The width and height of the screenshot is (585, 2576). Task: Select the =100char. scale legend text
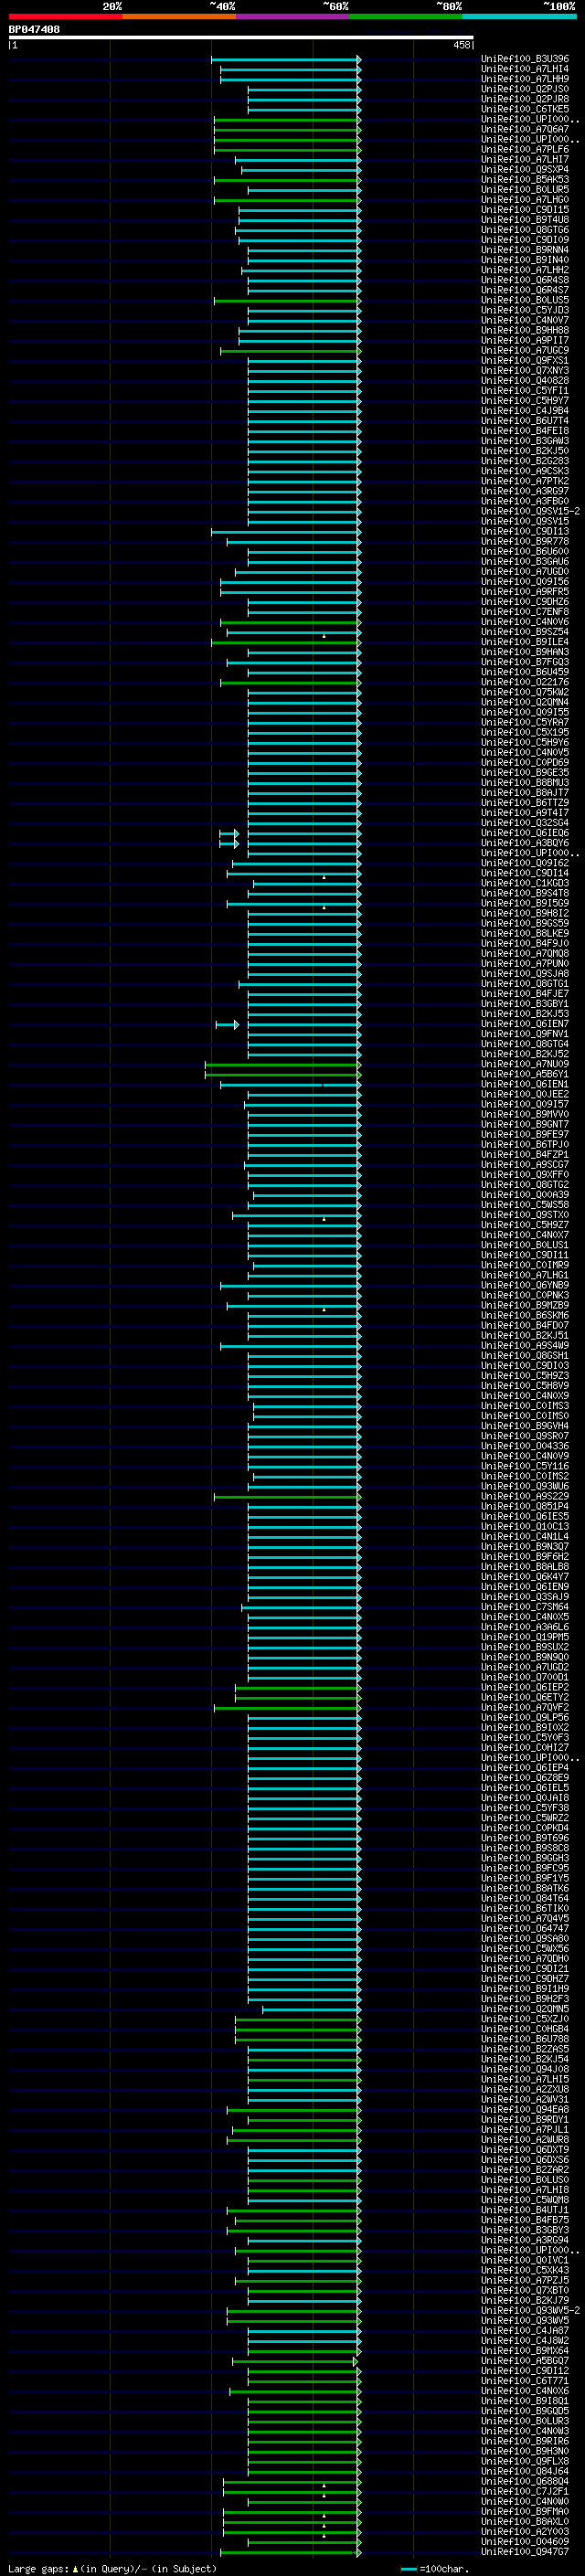444,2568
